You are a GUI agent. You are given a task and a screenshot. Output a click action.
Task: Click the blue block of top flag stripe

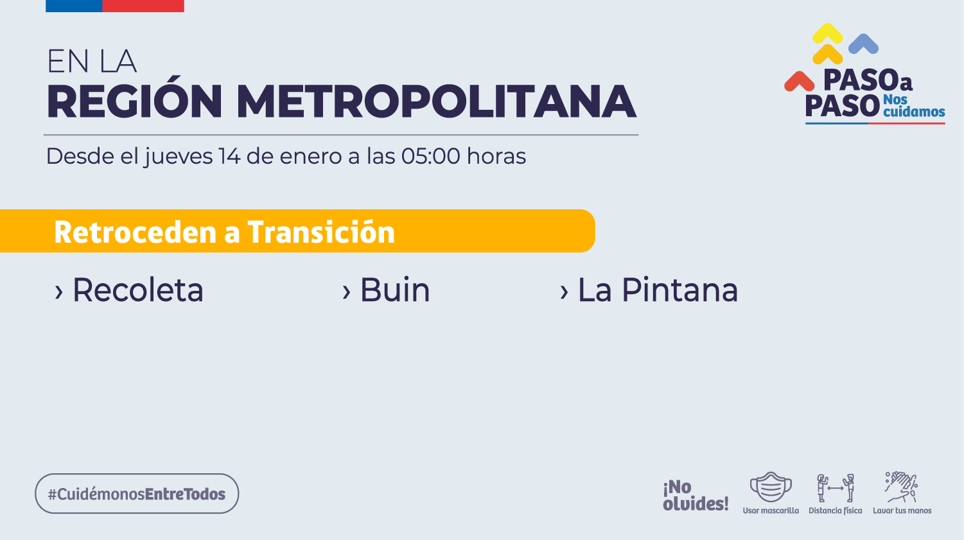[x=74, y=6]
